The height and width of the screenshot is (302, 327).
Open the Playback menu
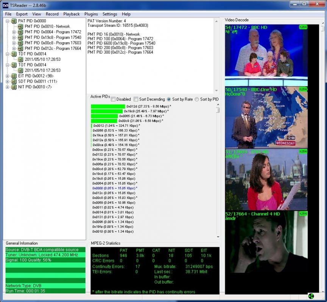coord(71,14)
